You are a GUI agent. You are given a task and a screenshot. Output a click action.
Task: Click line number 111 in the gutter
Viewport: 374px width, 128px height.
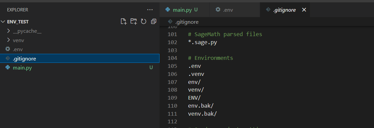pos(173,114)
